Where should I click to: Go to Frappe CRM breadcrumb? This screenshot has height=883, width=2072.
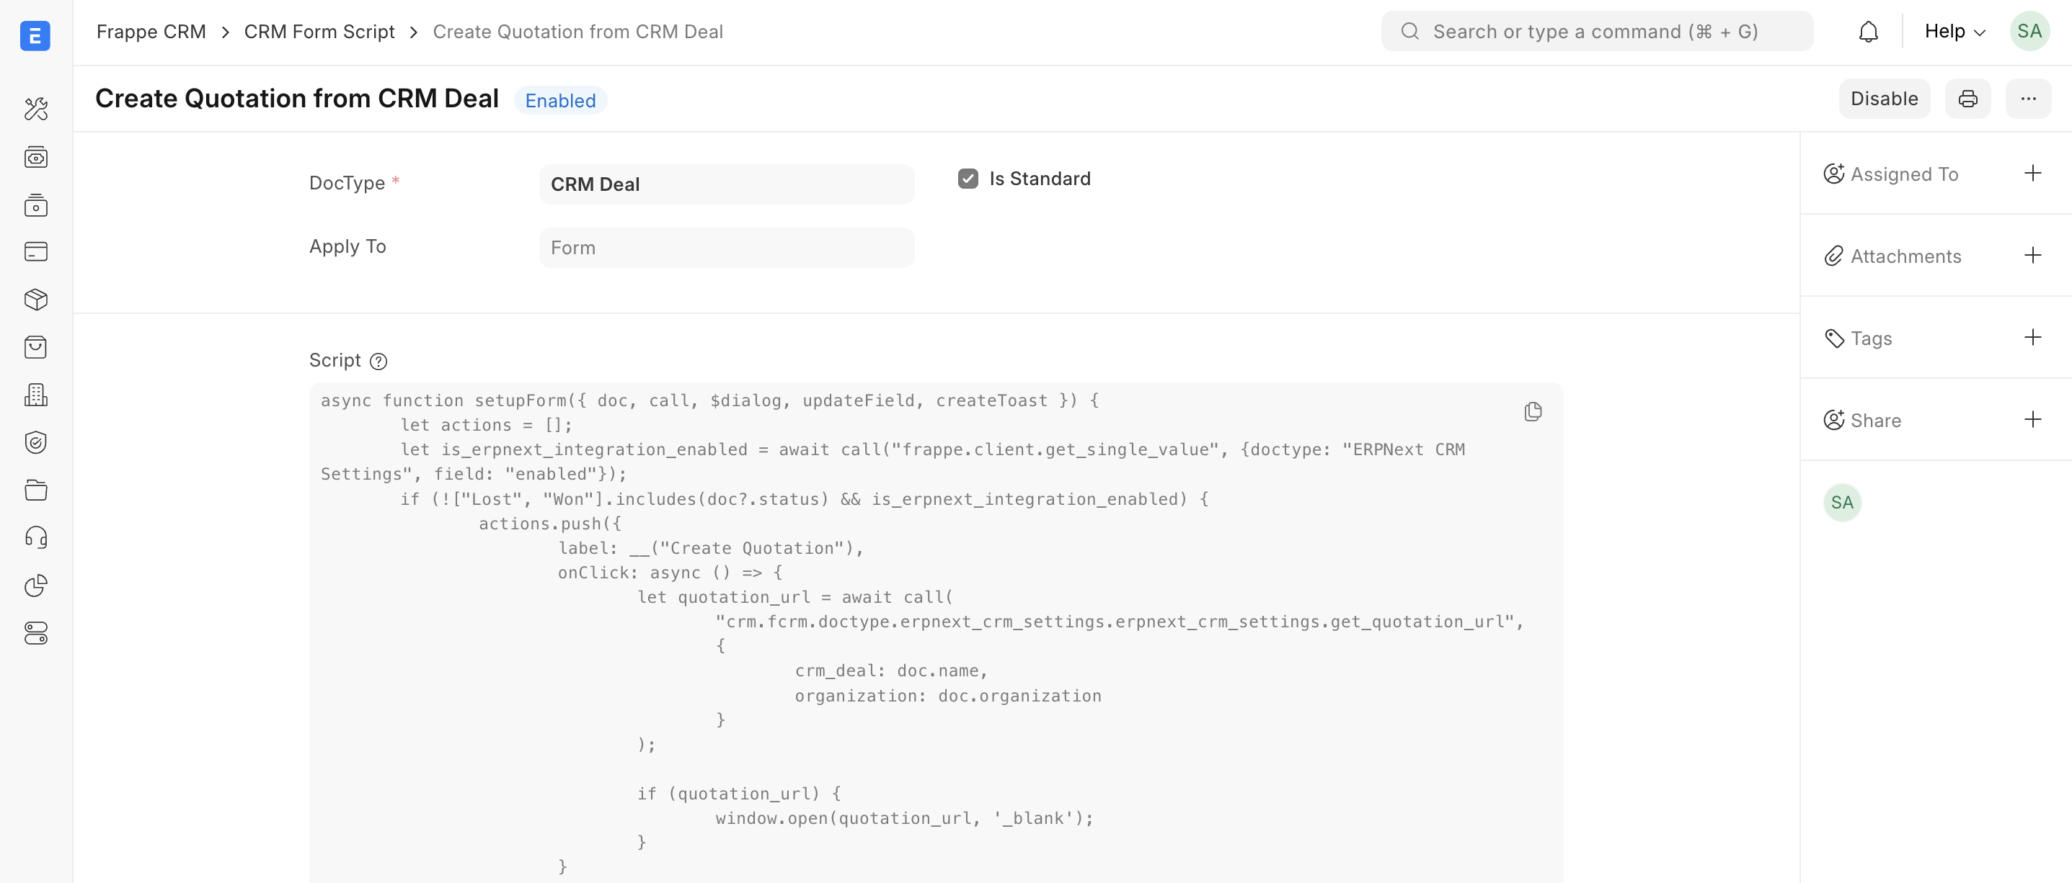151,32
